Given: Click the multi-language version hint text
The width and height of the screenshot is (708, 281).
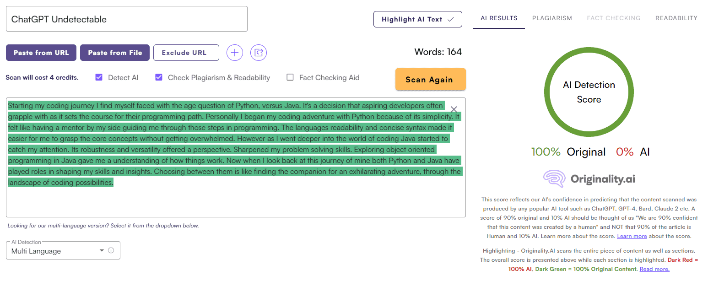Looking at the screenshot, I should [103, 226].
